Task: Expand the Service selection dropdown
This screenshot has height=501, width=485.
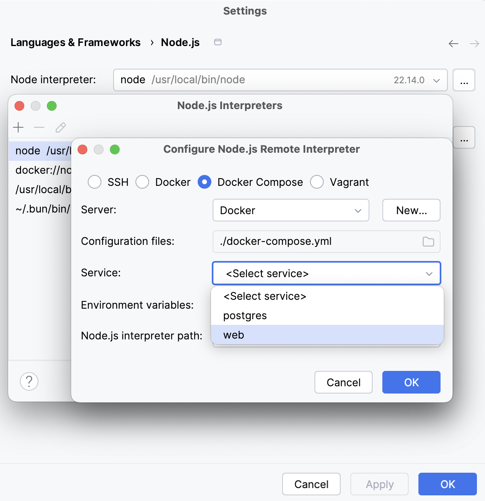Action: (x=429, y=274)
